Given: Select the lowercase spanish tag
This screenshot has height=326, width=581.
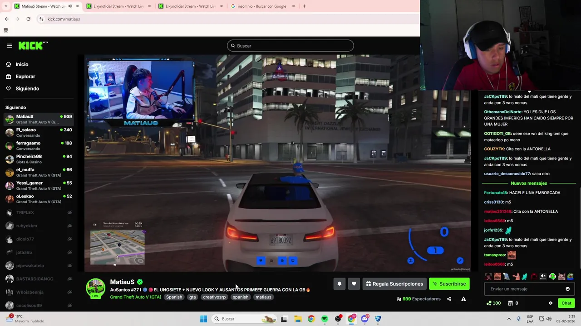Looking at the screenshot, I should [241, 297].
